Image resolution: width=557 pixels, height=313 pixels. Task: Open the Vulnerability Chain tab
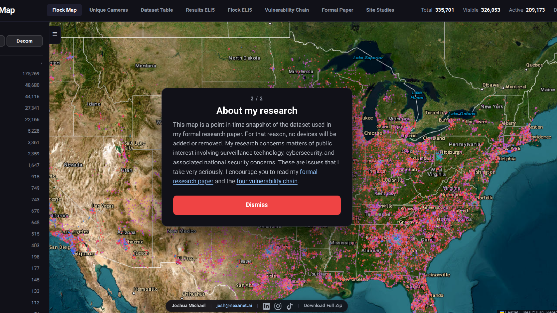point(287,10)
